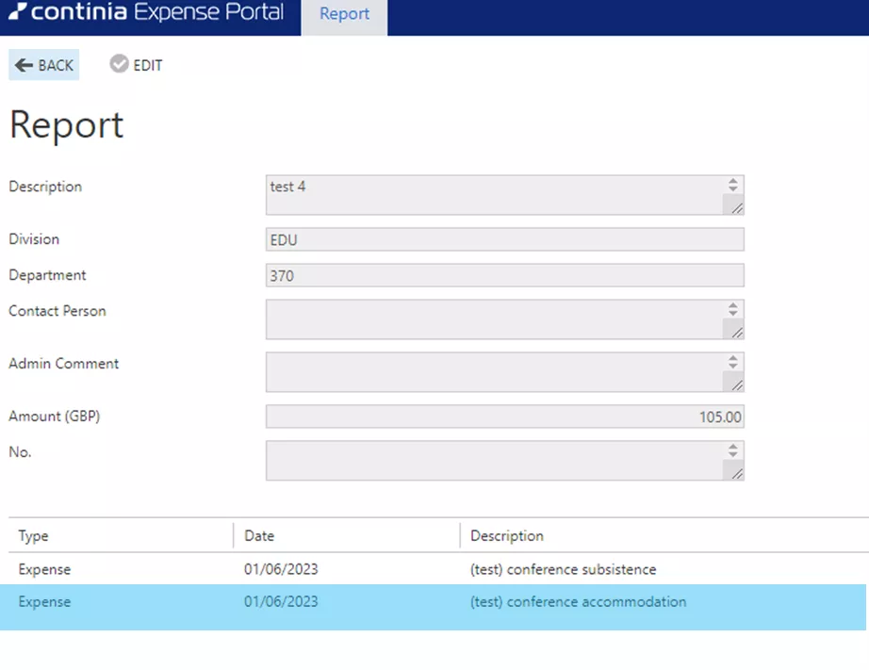Click the up arrow on Description field
The image size is (869, 670).
734,181
